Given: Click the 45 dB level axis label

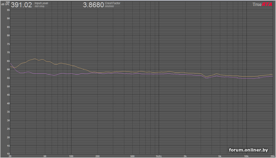Looking at the screenshot, I should [x=8, y=95].
